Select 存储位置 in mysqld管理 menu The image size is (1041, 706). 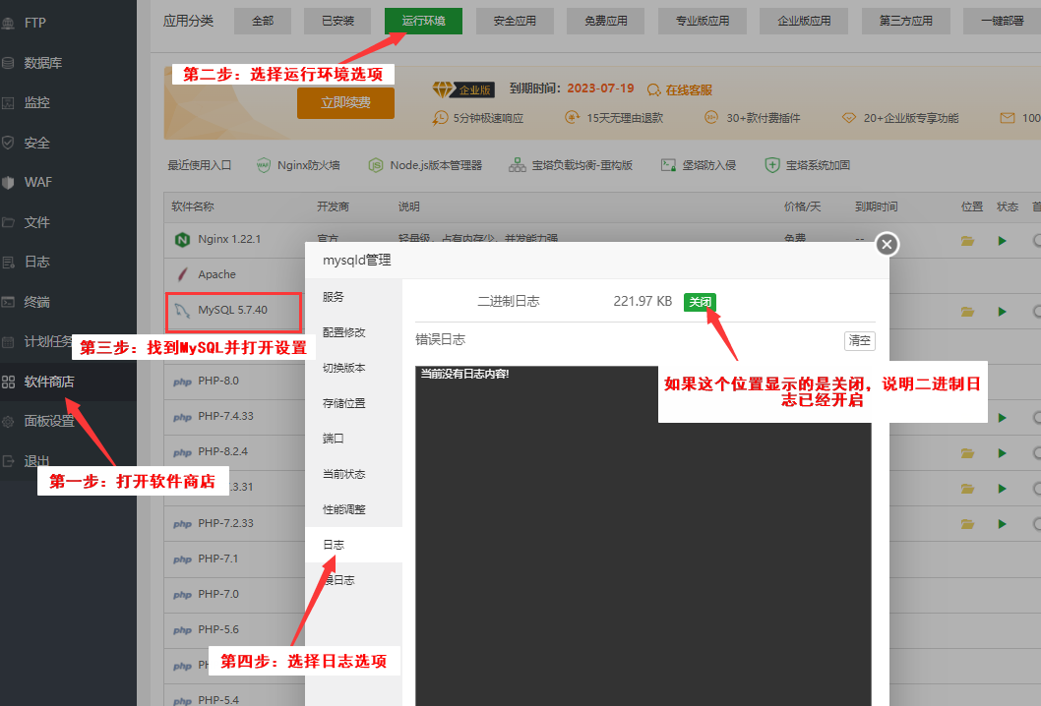354,403
